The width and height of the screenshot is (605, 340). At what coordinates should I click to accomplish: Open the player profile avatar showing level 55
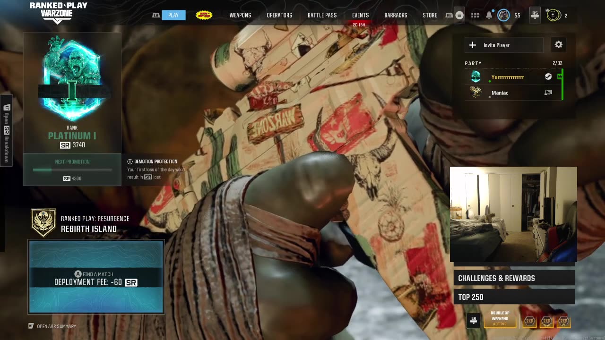click(503, 15)
